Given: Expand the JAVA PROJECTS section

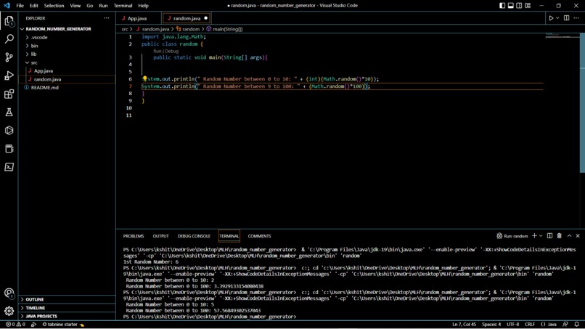Looking at the screenshot, I should point(67,316).
